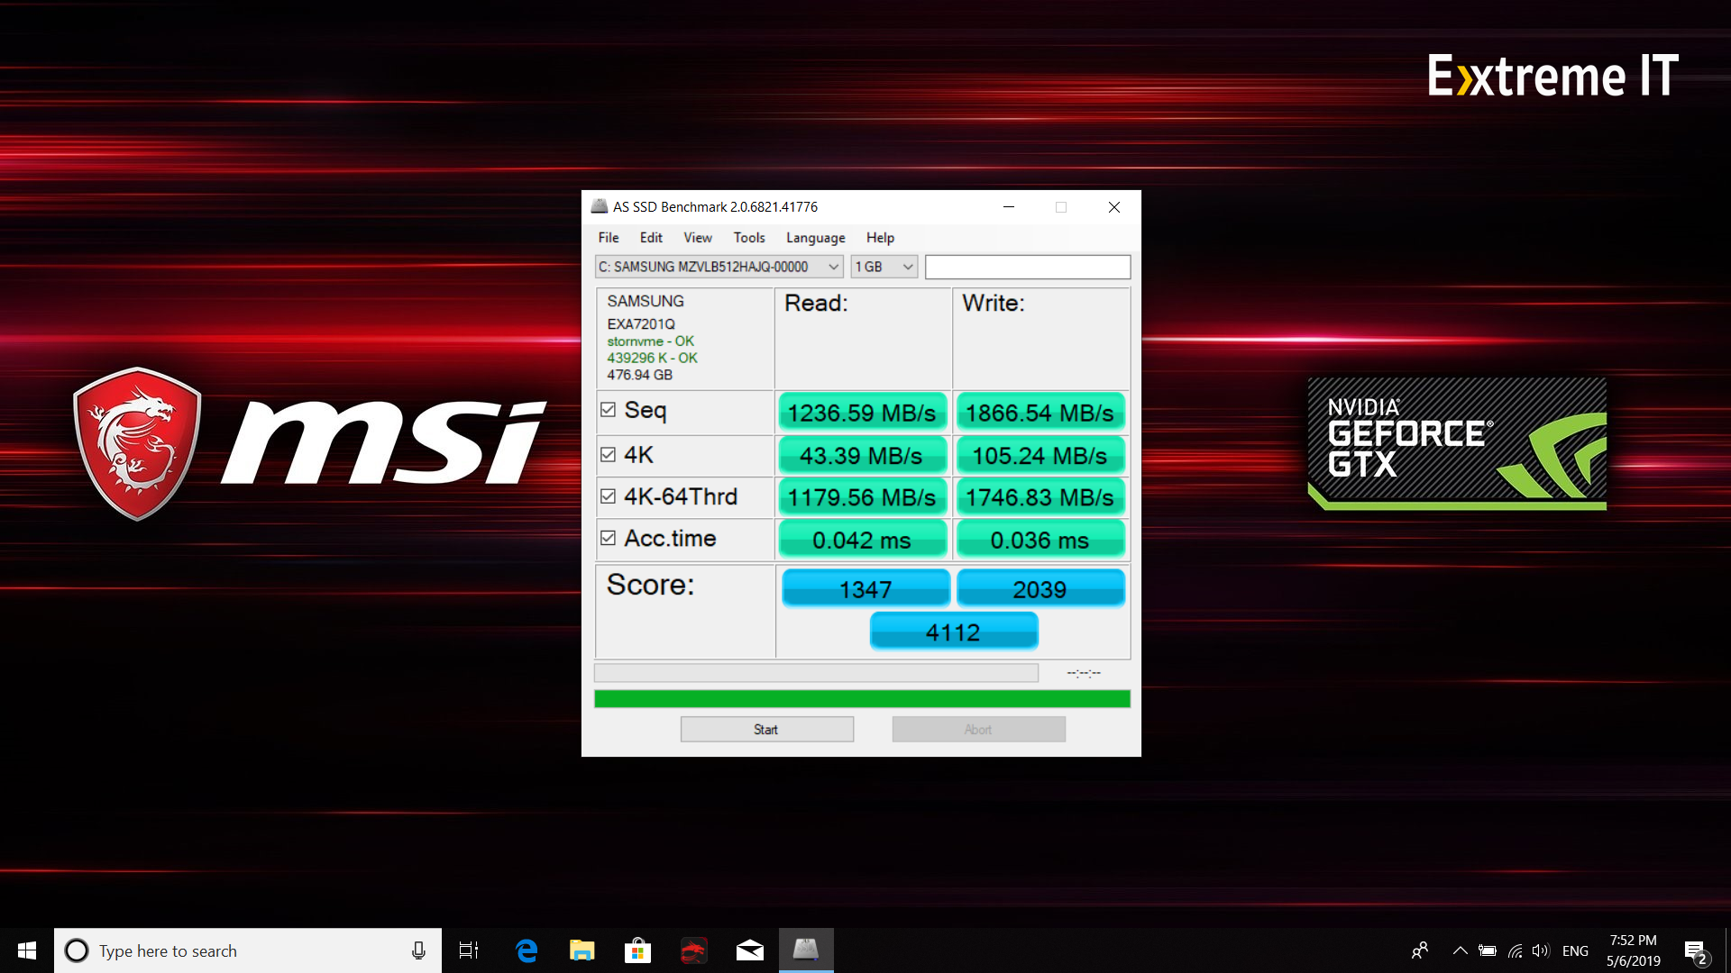Click the total score 4112
This screenshot has width=1731, height=973.
pos(953,632)
